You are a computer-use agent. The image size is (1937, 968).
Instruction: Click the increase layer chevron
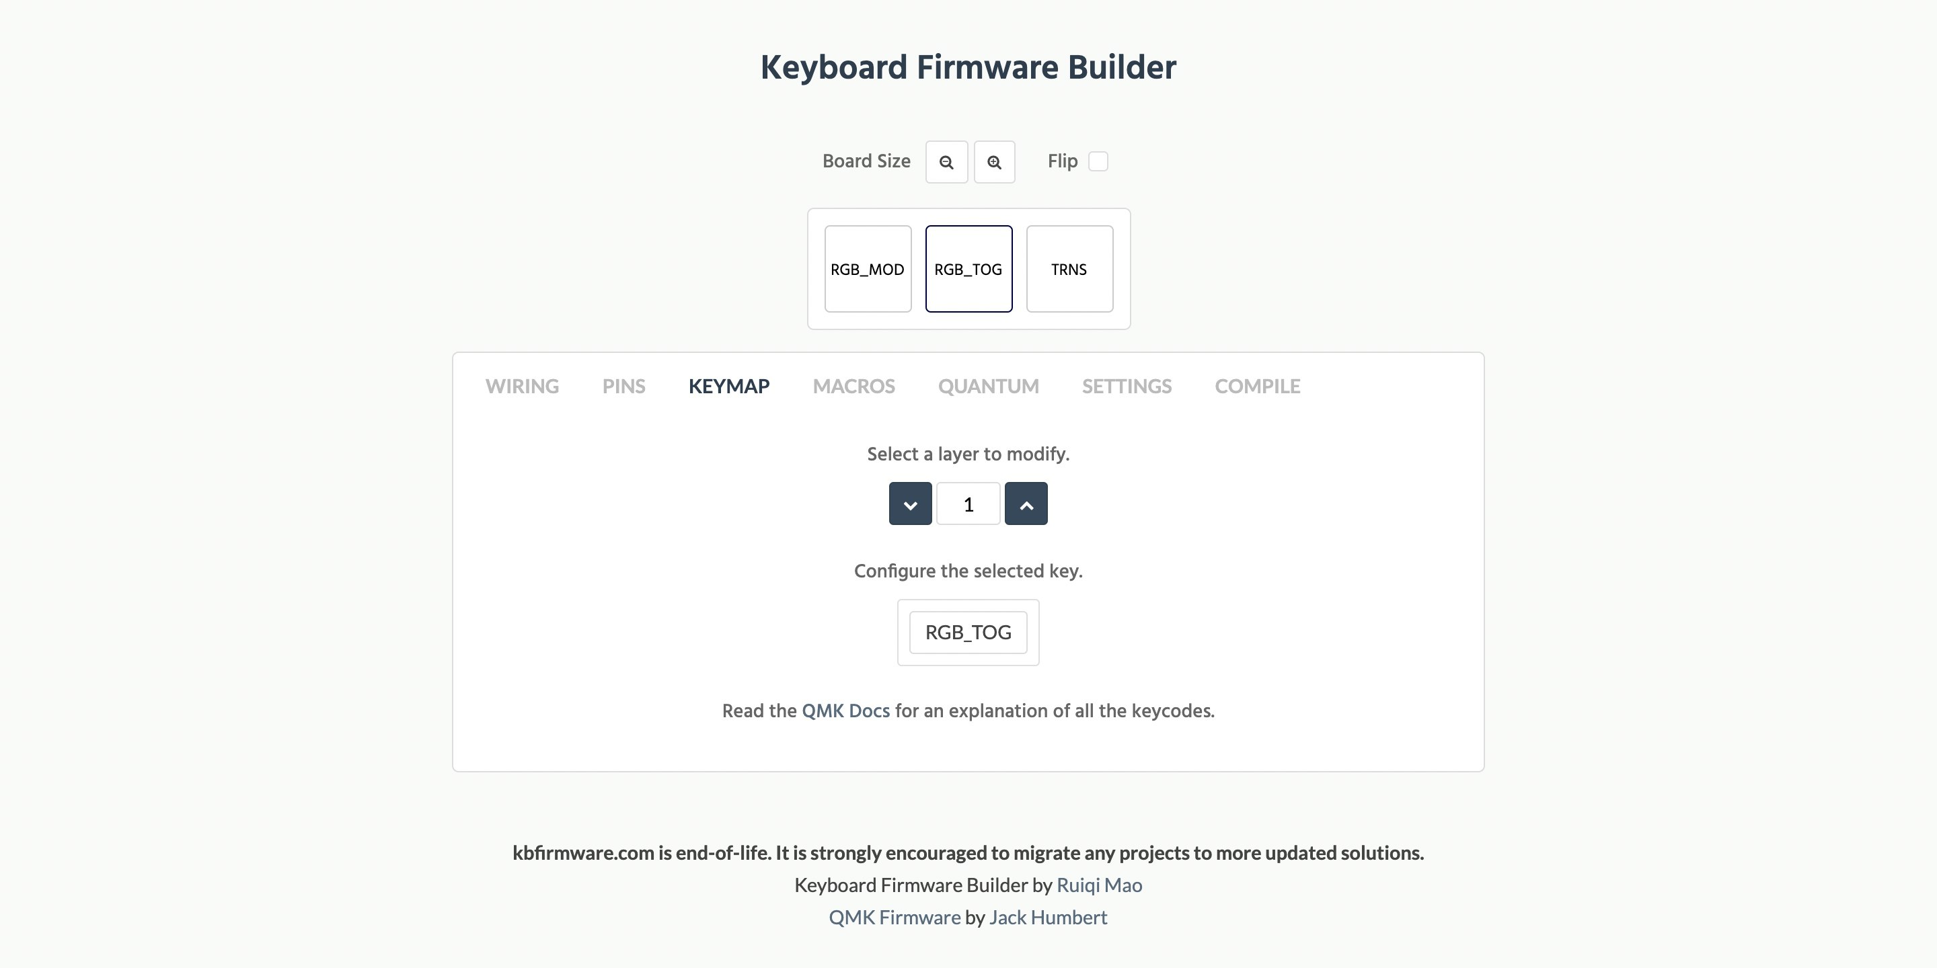(1026, 503)
